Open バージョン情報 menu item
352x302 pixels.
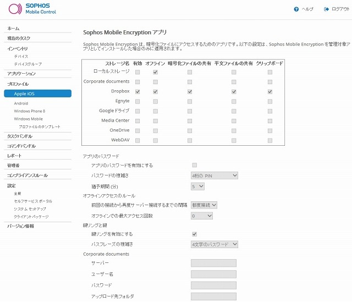point(20,226)
